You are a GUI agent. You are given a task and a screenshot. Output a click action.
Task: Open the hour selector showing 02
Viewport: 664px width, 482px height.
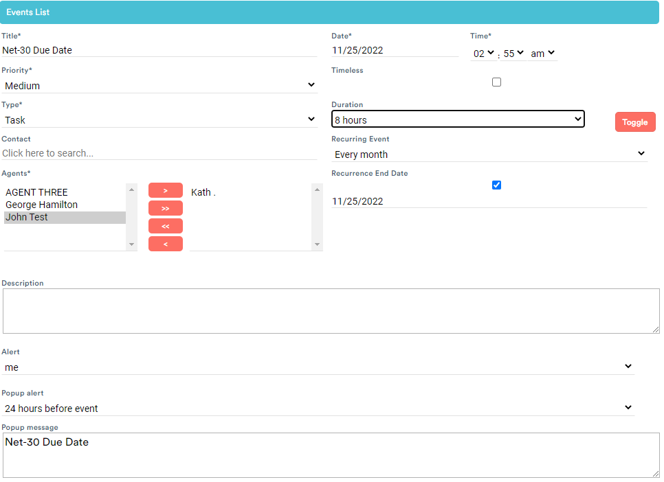482,53
